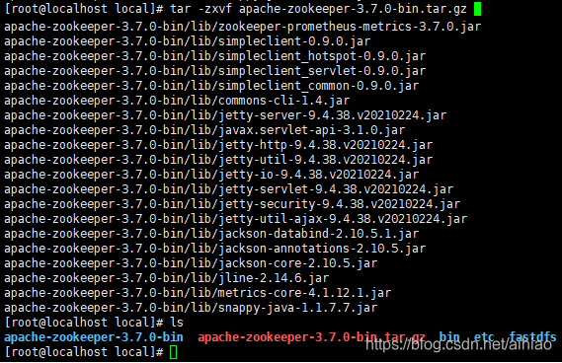Click the red apache-zookeeper-3.7.0-bin.tar.gz archive name

click(311, 337)
